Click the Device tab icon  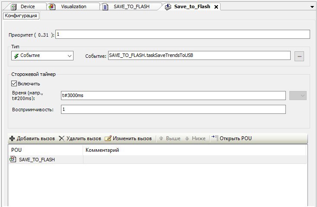[14, 7]
